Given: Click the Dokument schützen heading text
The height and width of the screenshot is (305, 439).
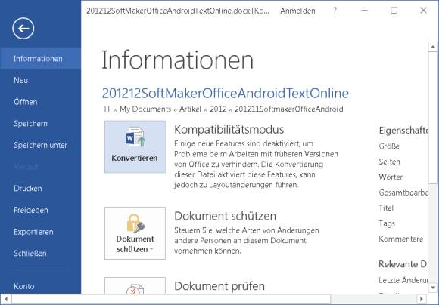Looking at the screenshot, I should pos(225,216).
